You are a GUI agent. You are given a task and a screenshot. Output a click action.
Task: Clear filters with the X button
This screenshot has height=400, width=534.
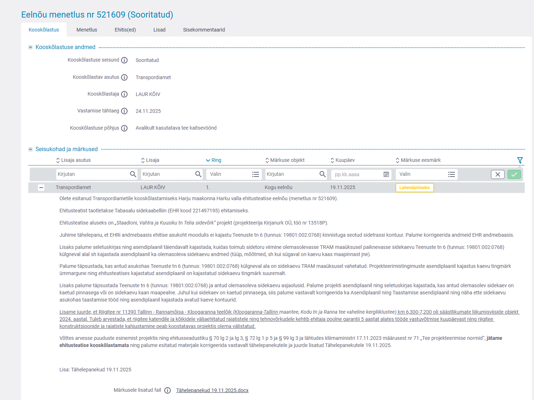coord(497,174)
